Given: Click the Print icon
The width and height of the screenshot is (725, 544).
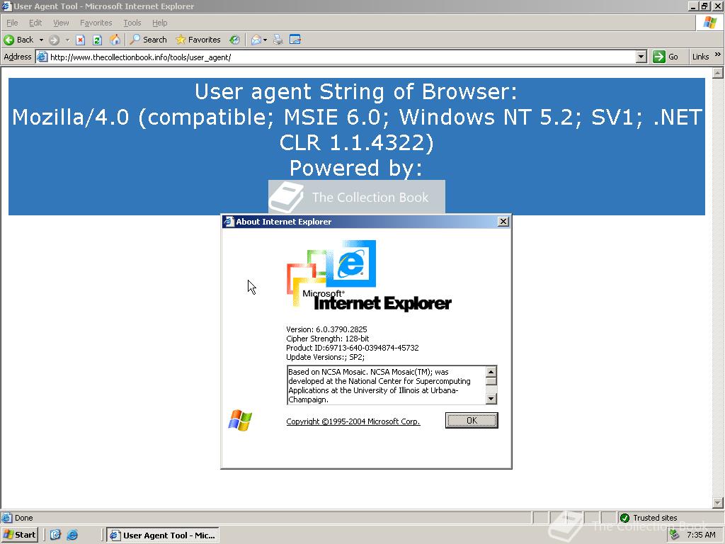Looking at the screenshot, I should tap(278, 40).
